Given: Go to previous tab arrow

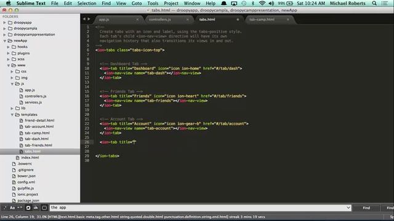Looking at the screenshot, I should click(x=84, y=19).
